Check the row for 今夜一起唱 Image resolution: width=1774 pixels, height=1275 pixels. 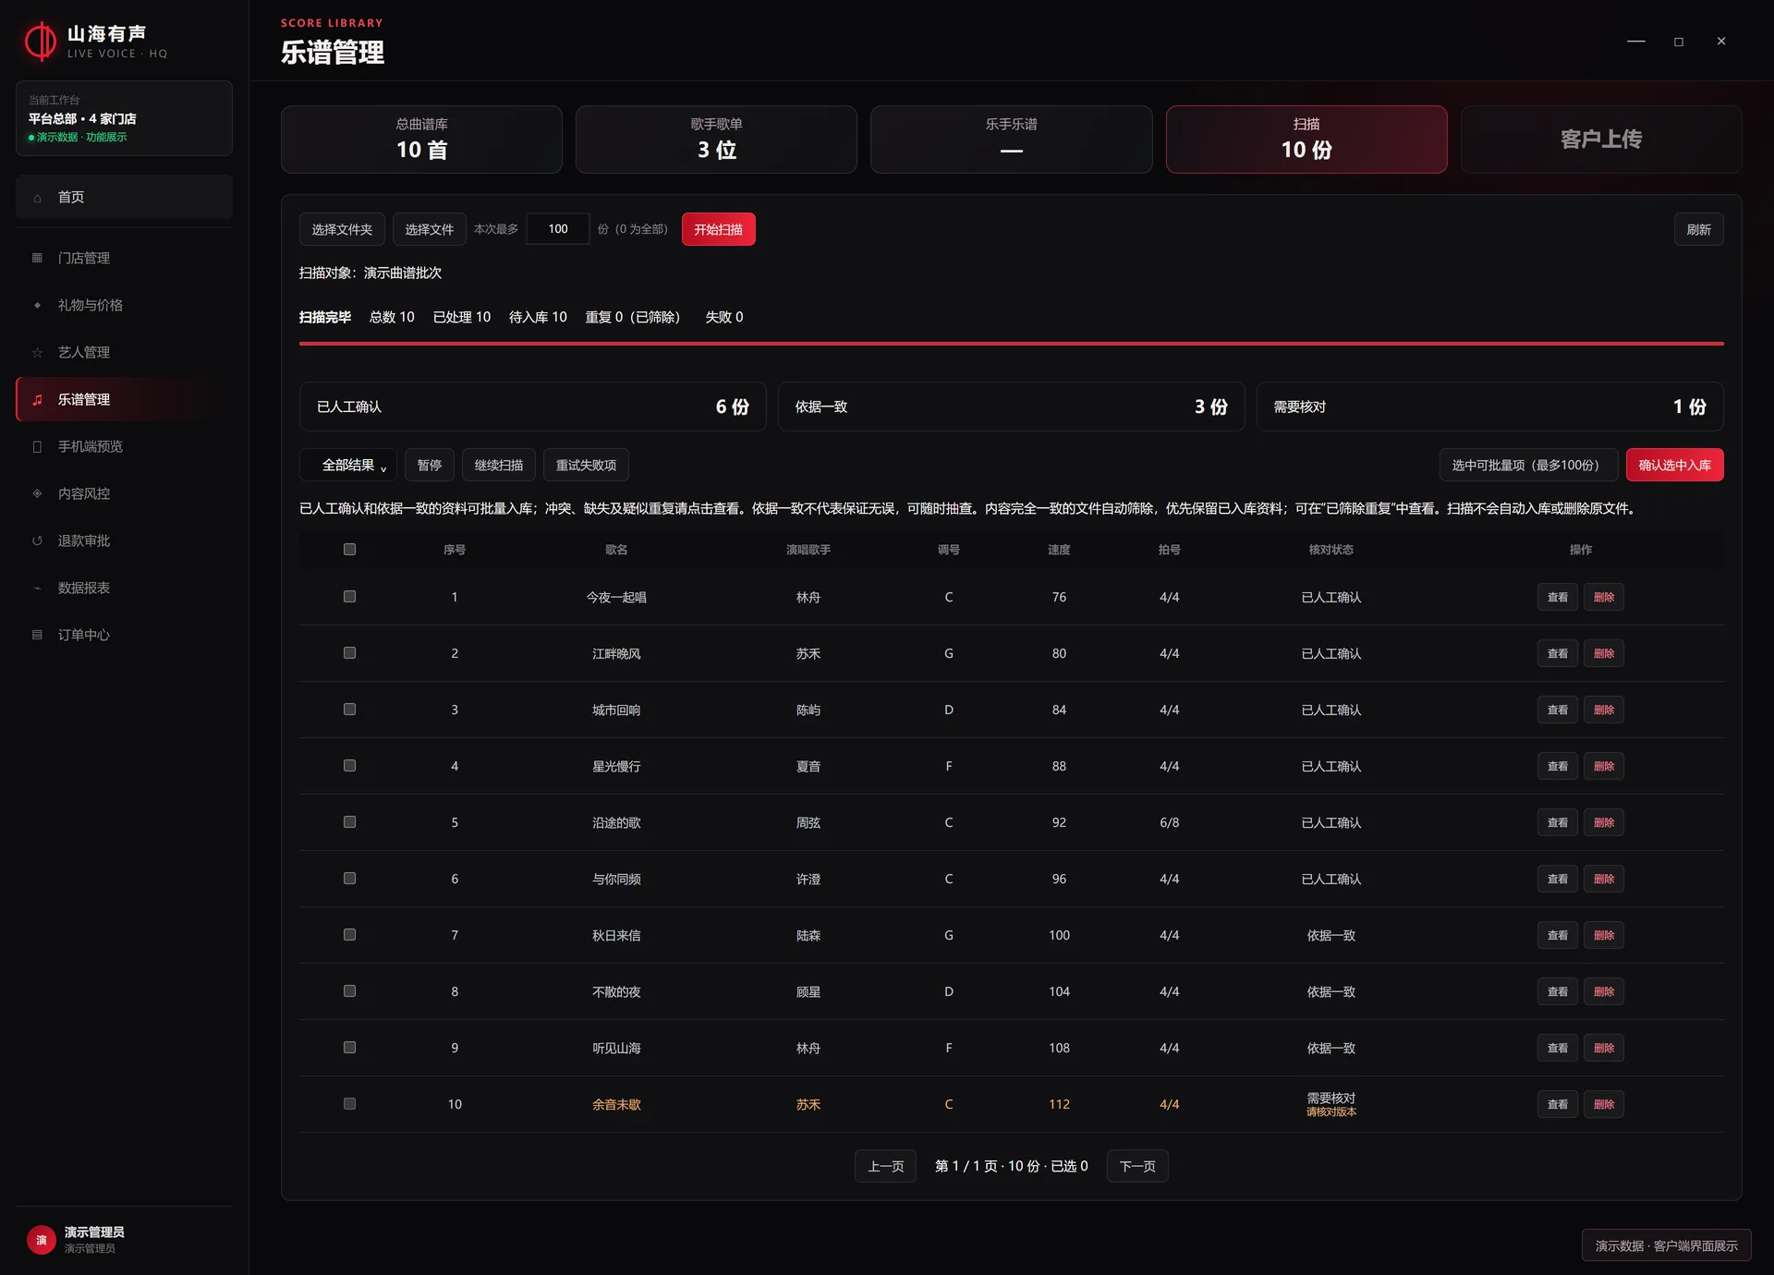tap(349, 596)
